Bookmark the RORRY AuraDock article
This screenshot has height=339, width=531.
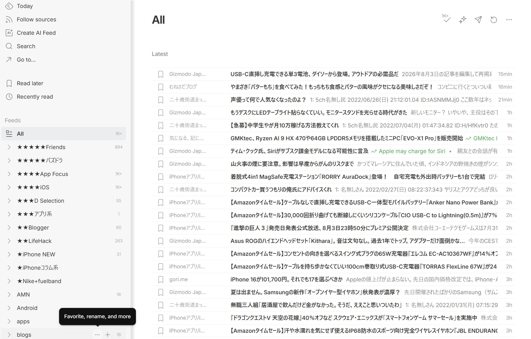click(161, 177)
